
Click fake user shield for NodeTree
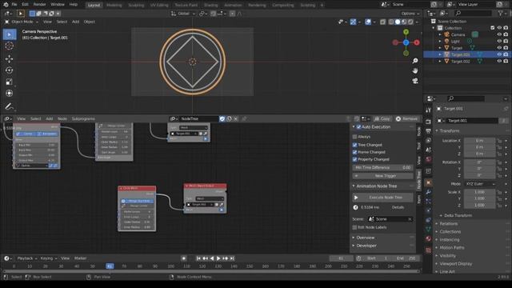(x=222, y=119)
